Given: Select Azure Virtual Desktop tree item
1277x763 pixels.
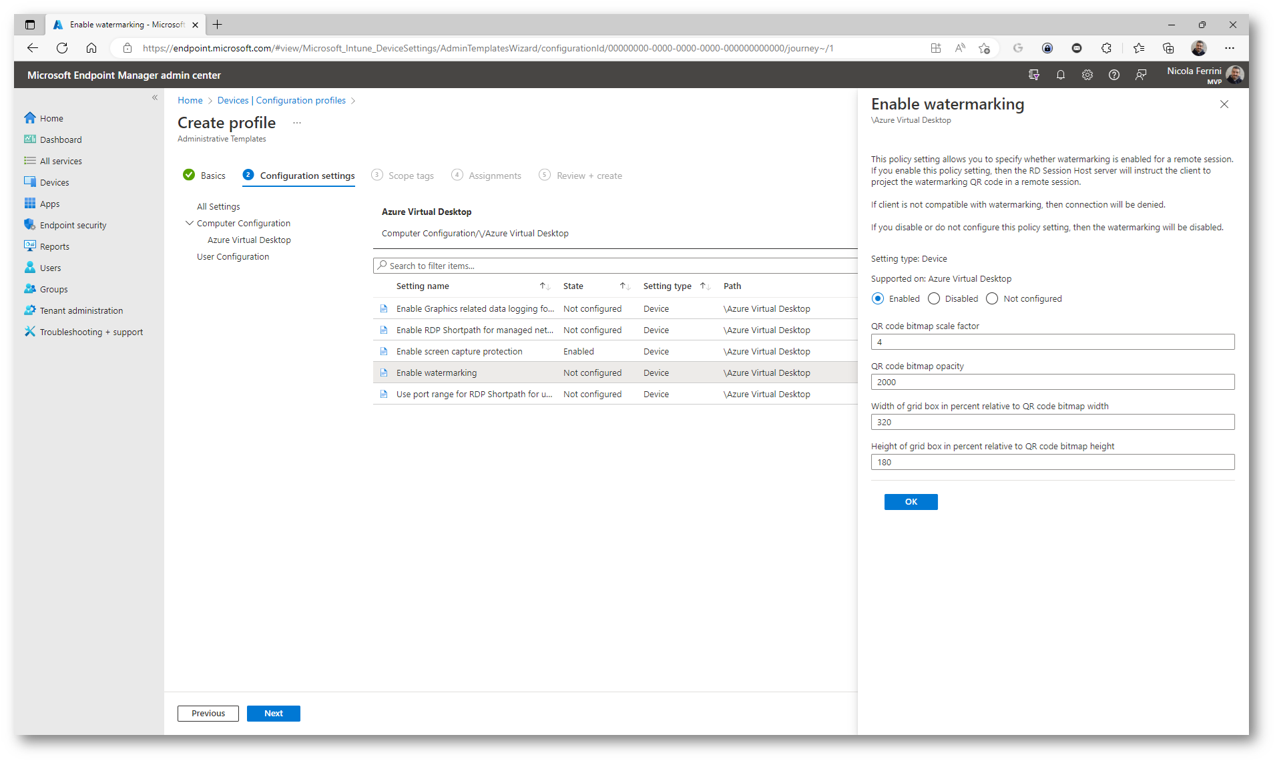Looking at the screenshot, I should tap(249, 240).
